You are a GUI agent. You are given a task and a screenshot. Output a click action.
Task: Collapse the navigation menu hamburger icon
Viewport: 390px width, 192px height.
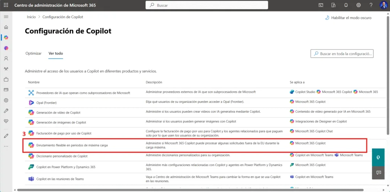(x=6, y=17)
